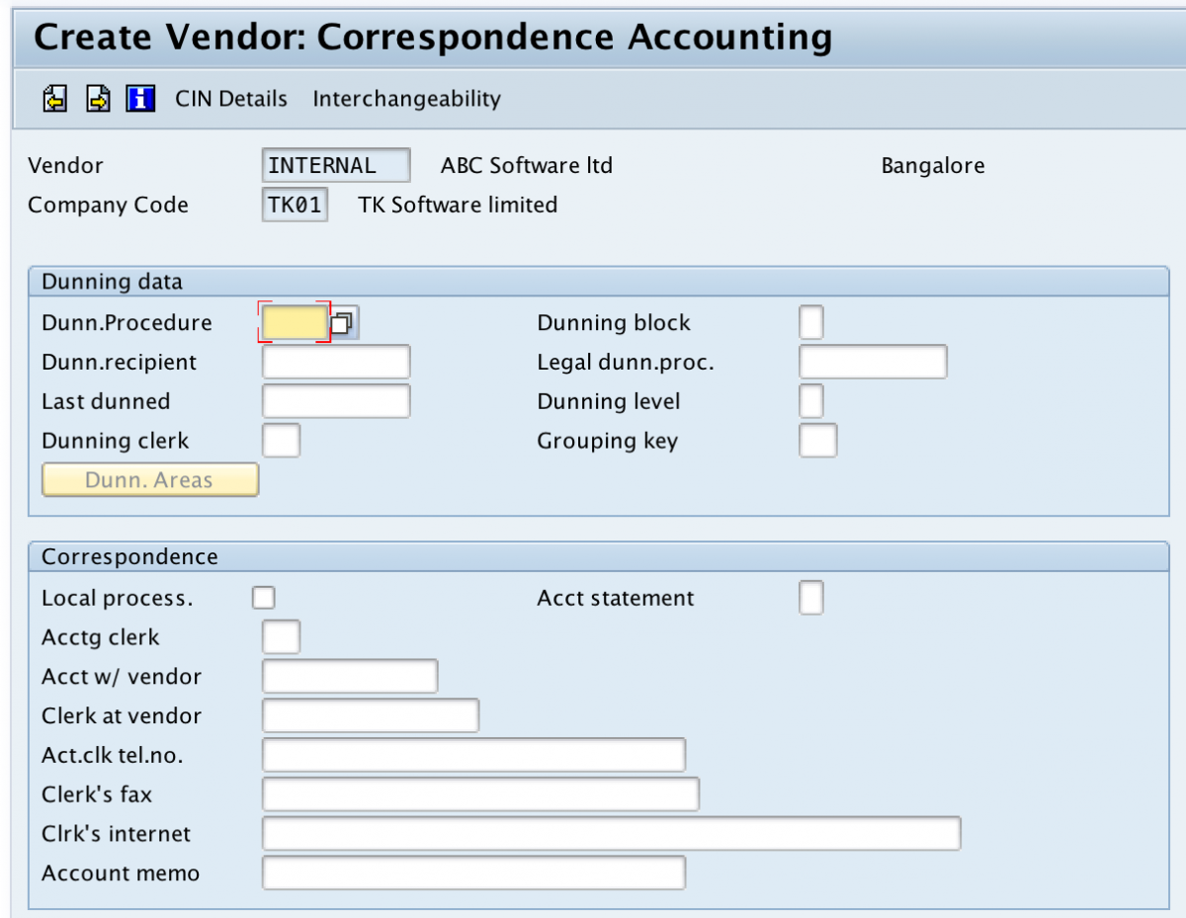Open the blue information icon
Screen dimensions: 1186x918
(x=140, y=99)
